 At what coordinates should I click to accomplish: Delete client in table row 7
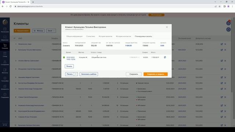pyautogui.click(x=225, y=89)
